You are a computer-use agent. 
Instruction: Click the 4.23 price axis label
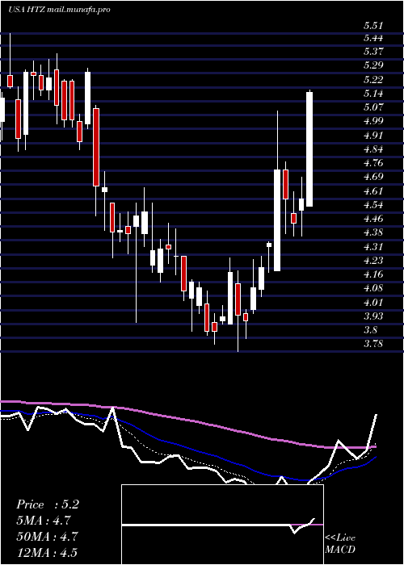(372, 261)
